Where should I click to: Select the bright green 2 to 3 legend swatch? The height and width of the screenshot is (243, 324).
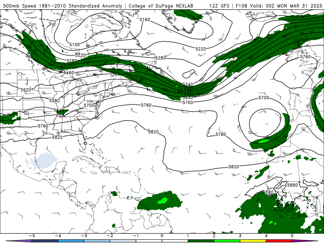pyautogui.click(x=227, y=241)
